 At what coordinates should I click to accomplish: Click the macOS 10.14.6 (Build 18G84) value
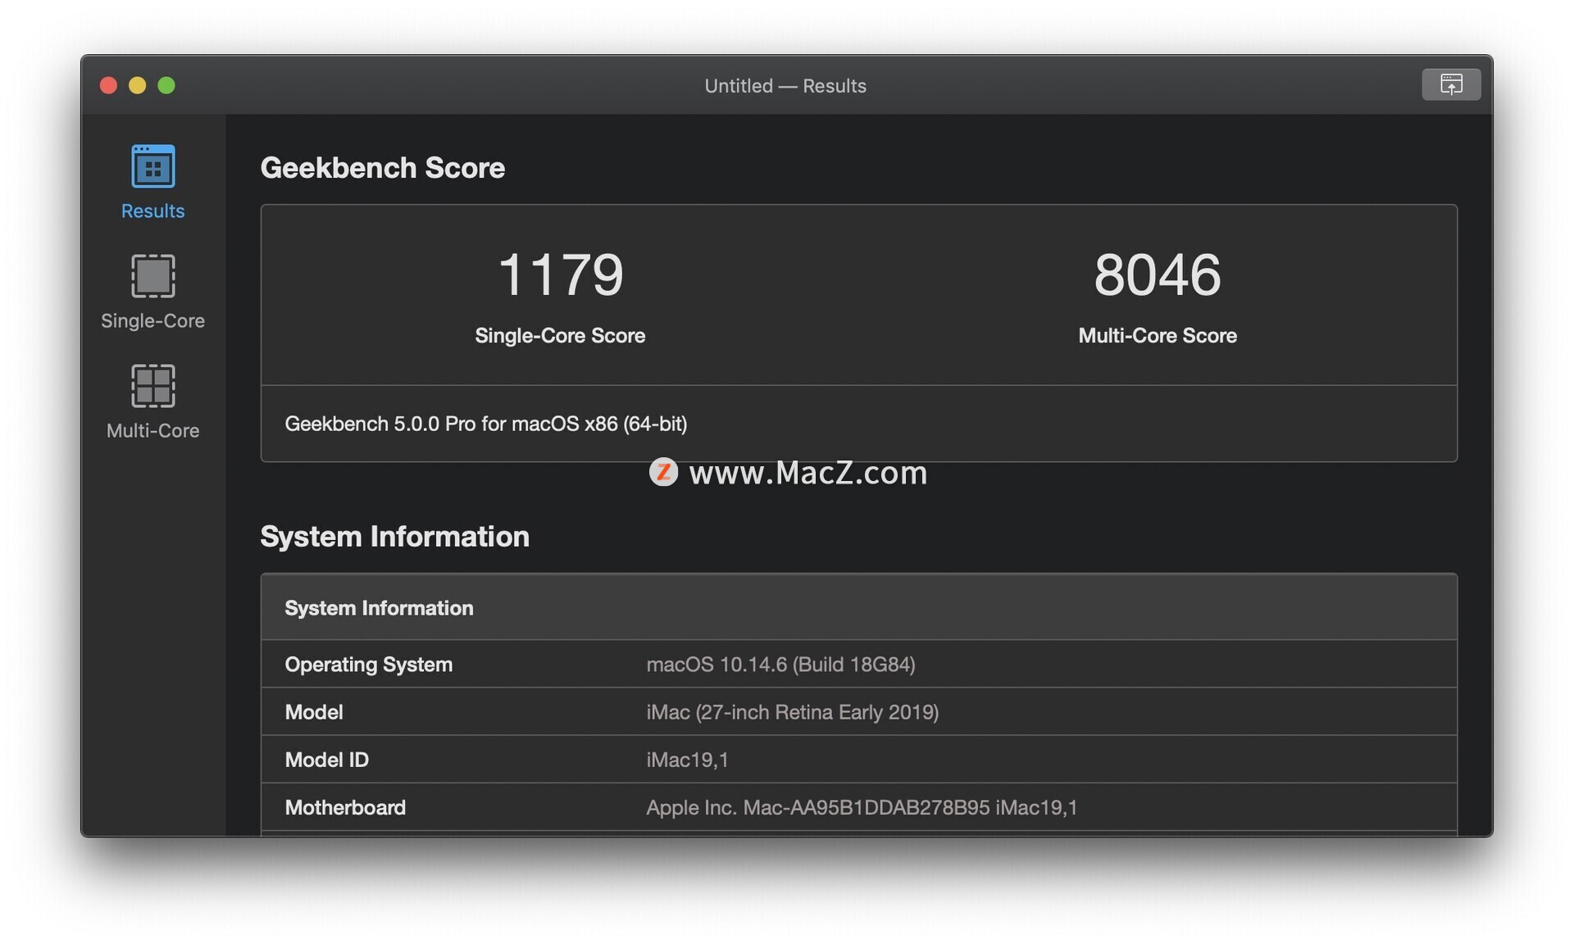click(x=780, y=664)
